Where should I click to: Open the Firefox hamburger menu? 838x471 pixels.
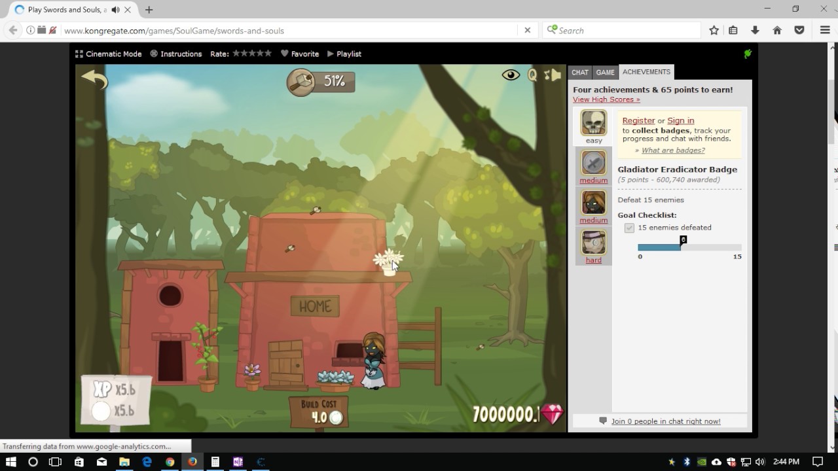click(825, 30)
